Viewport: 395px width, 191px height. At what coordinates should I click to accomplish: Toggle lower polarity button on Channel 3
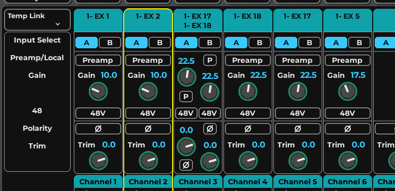click(x=186, y=165)
